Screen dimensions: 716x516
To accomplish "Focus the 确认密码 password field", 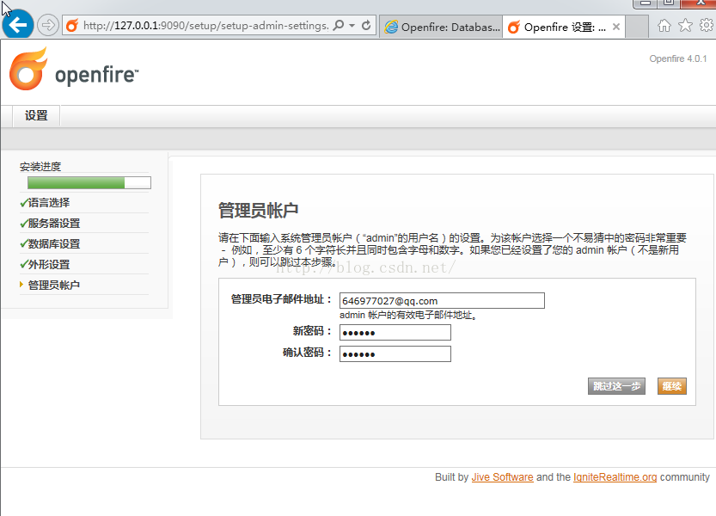I will click(x=395, y=353).
